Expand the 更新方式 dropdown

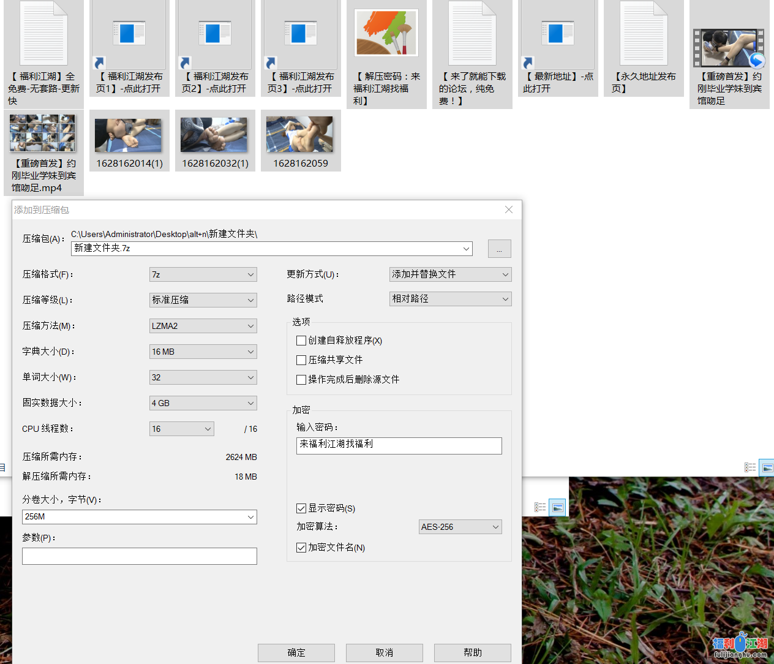[450, 274]
